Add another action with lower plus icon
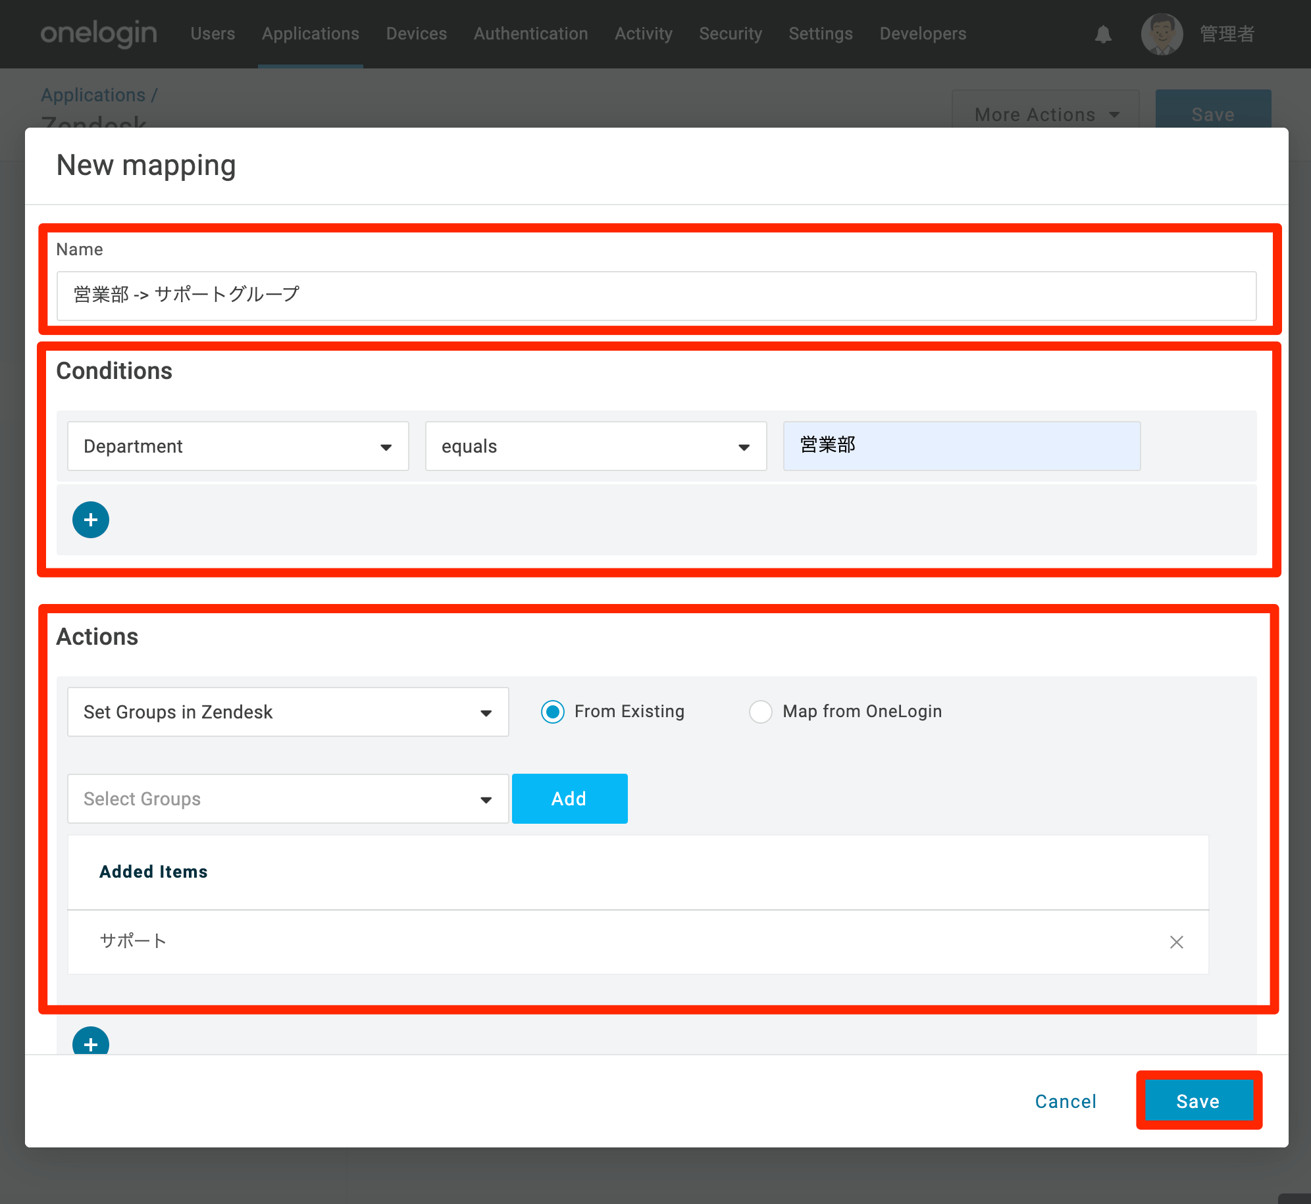 pyautogui.click(x=91, y=1041)
